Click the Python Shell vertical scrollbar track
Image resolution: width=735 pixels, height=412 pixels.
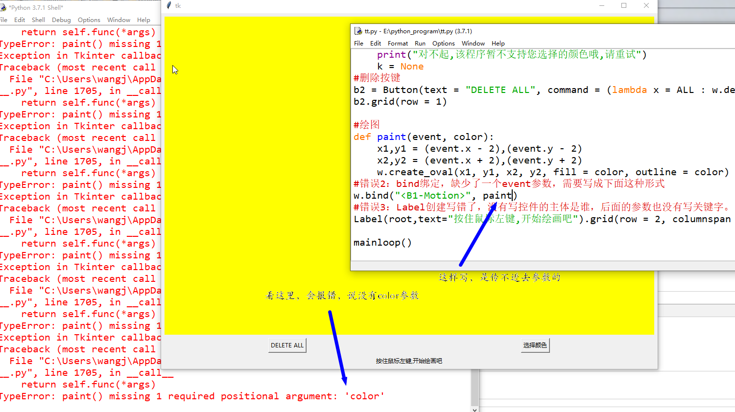click(x=474, y=387)
